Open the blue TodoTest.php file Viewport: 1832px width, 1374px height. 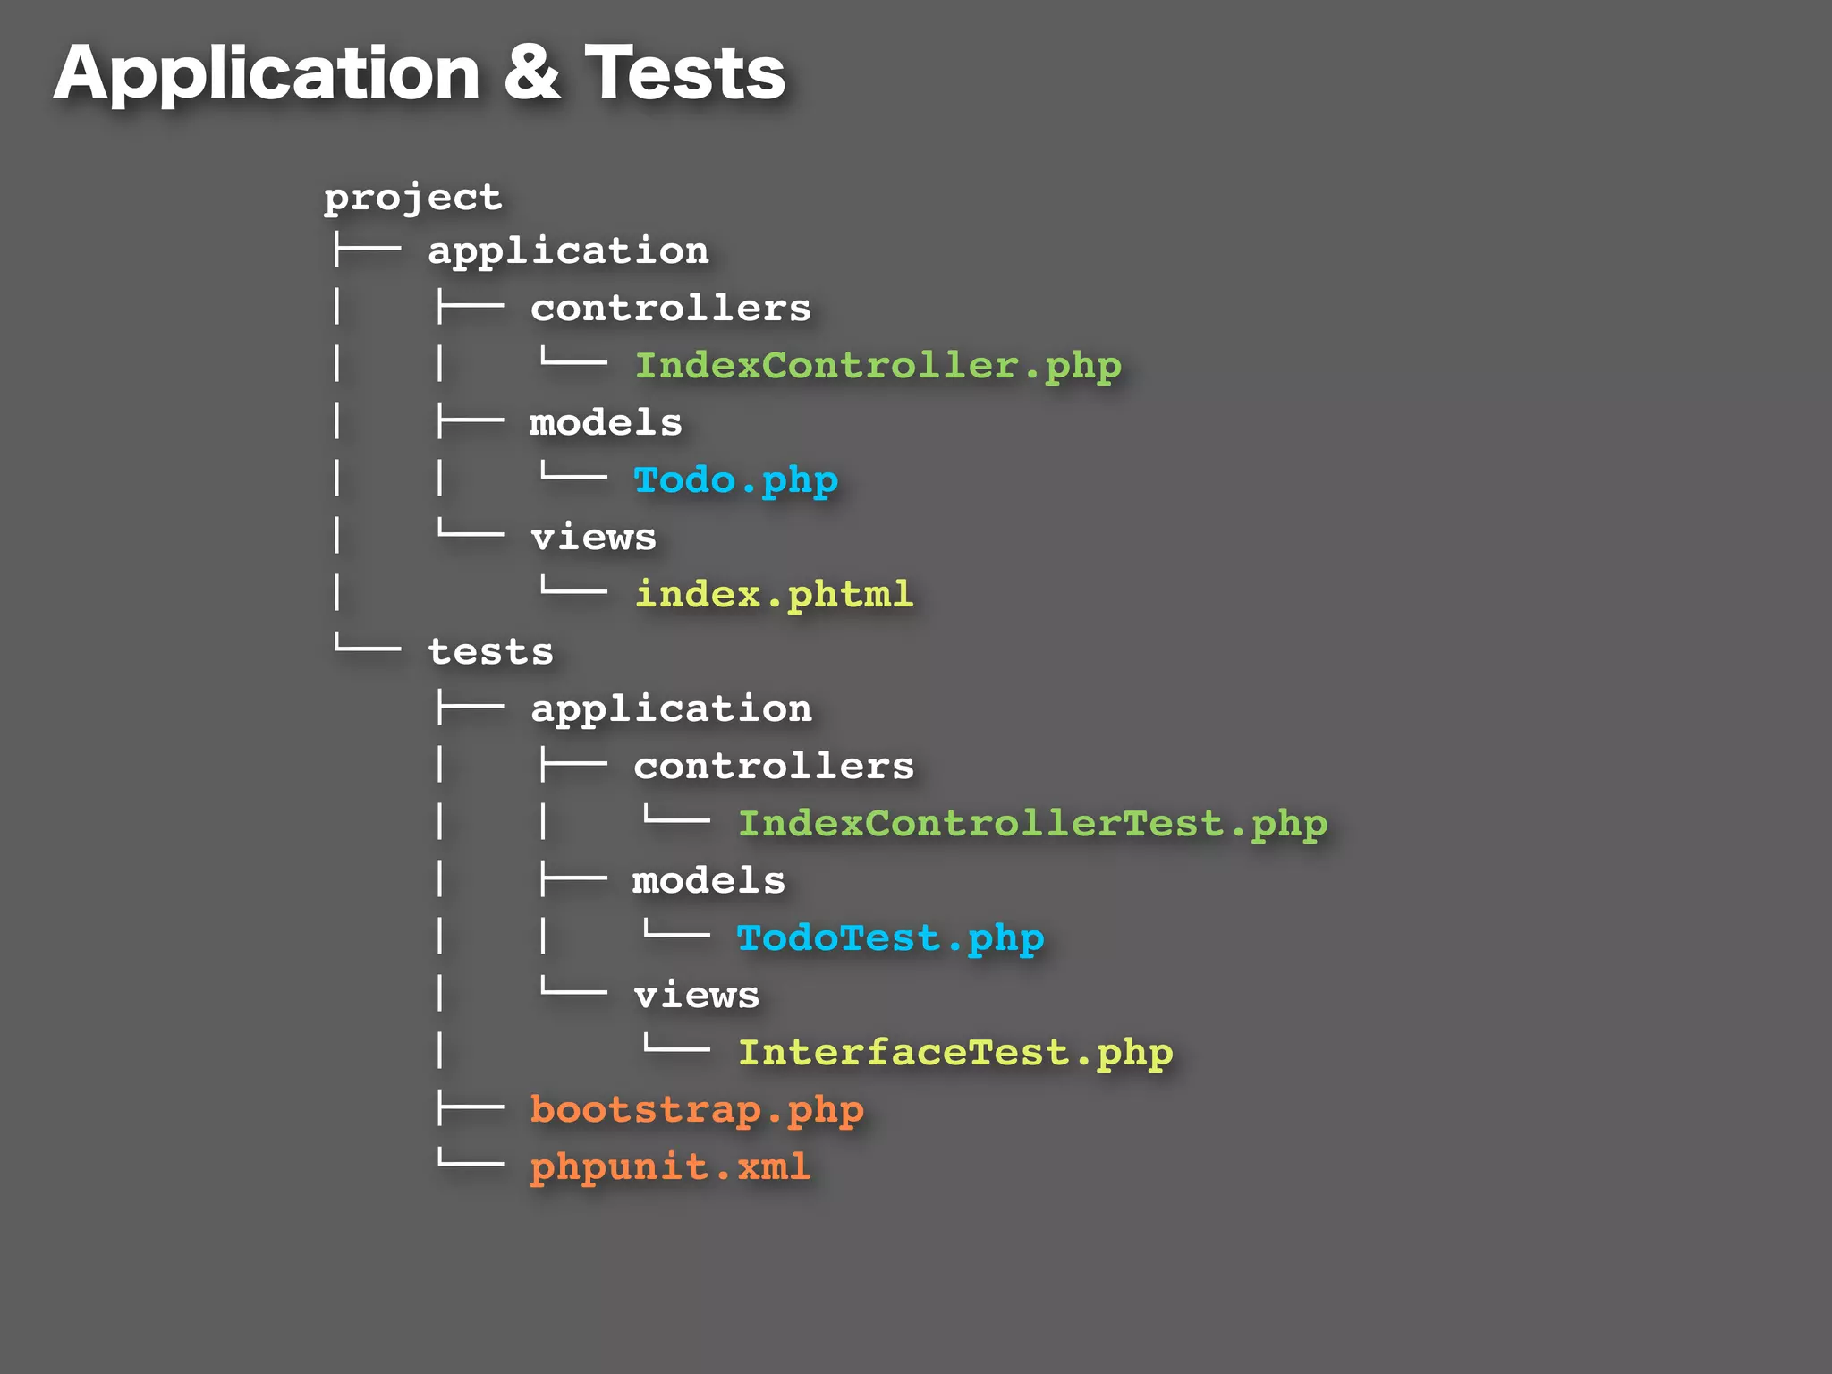click(890, 938)
